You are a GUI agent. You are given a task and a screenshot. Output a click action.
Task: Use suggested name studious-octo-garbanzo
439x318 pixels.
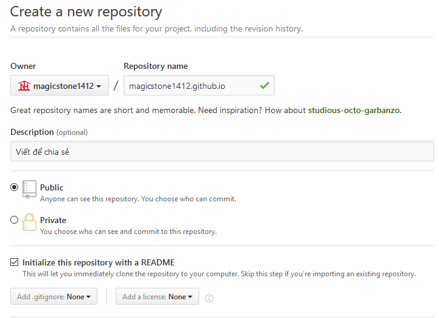354,111
